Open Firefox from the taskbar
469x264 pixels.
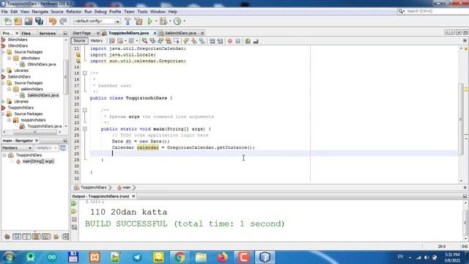[x=222, y=257]
